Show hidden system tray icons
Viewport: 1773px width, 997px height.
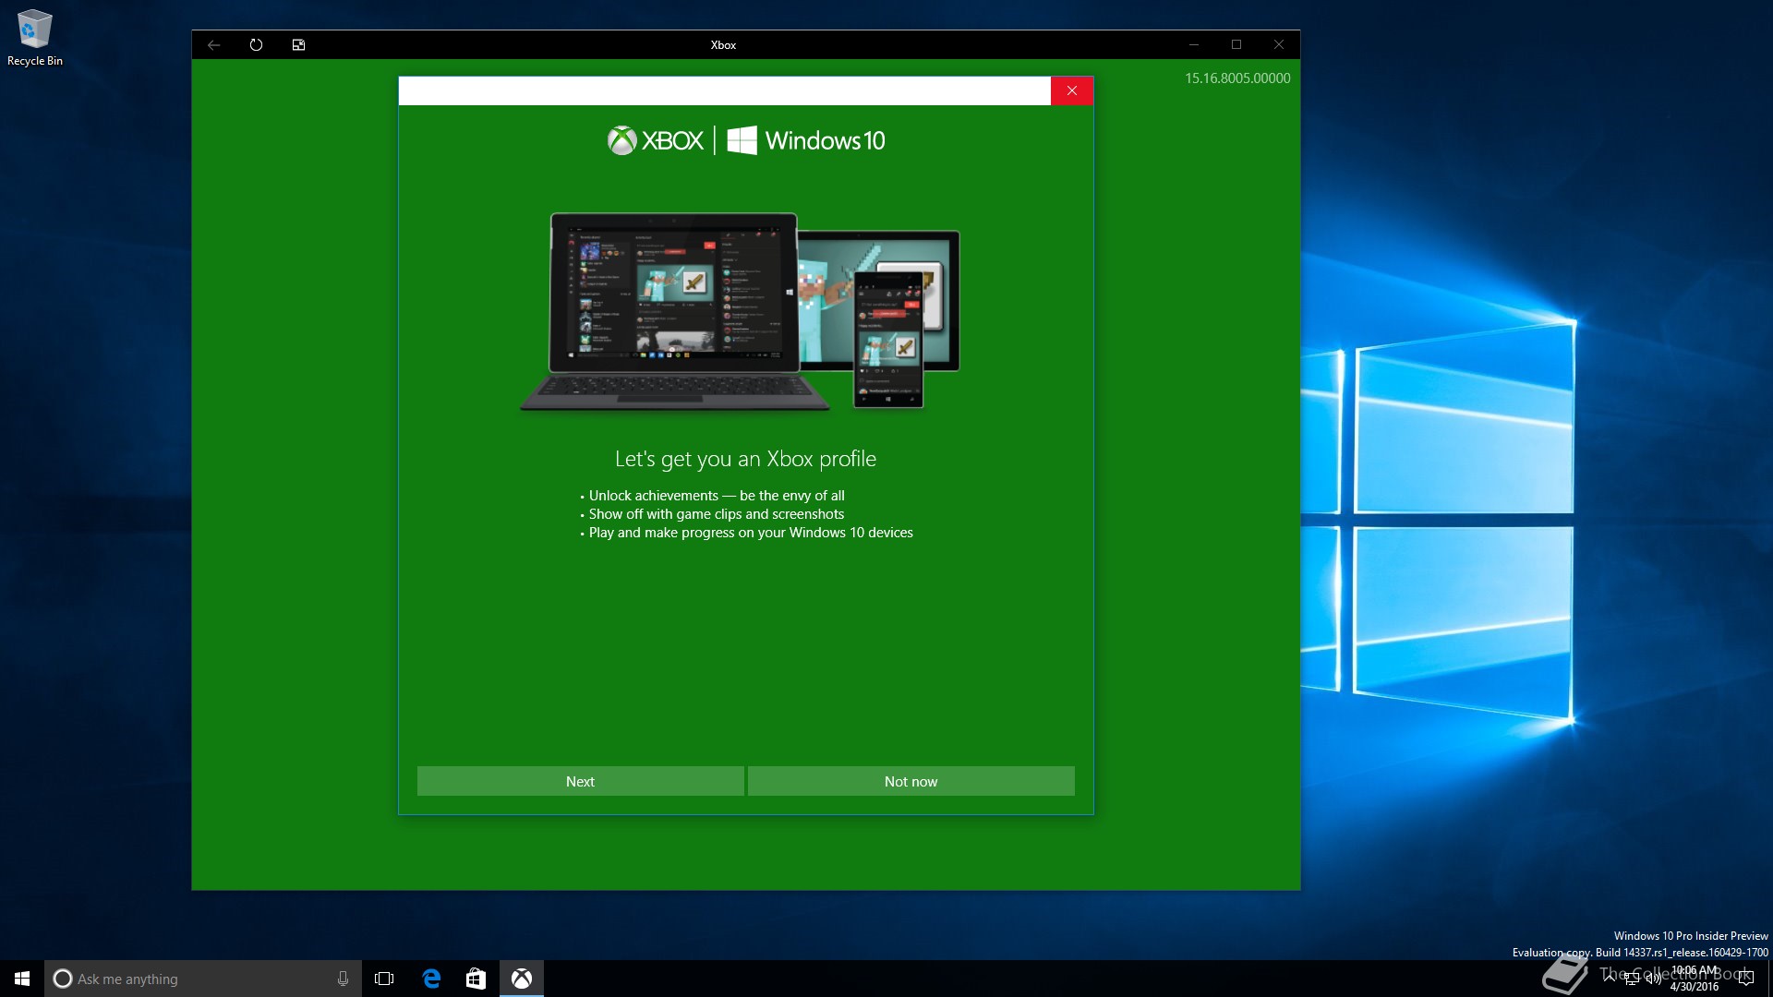[1610, 978]
